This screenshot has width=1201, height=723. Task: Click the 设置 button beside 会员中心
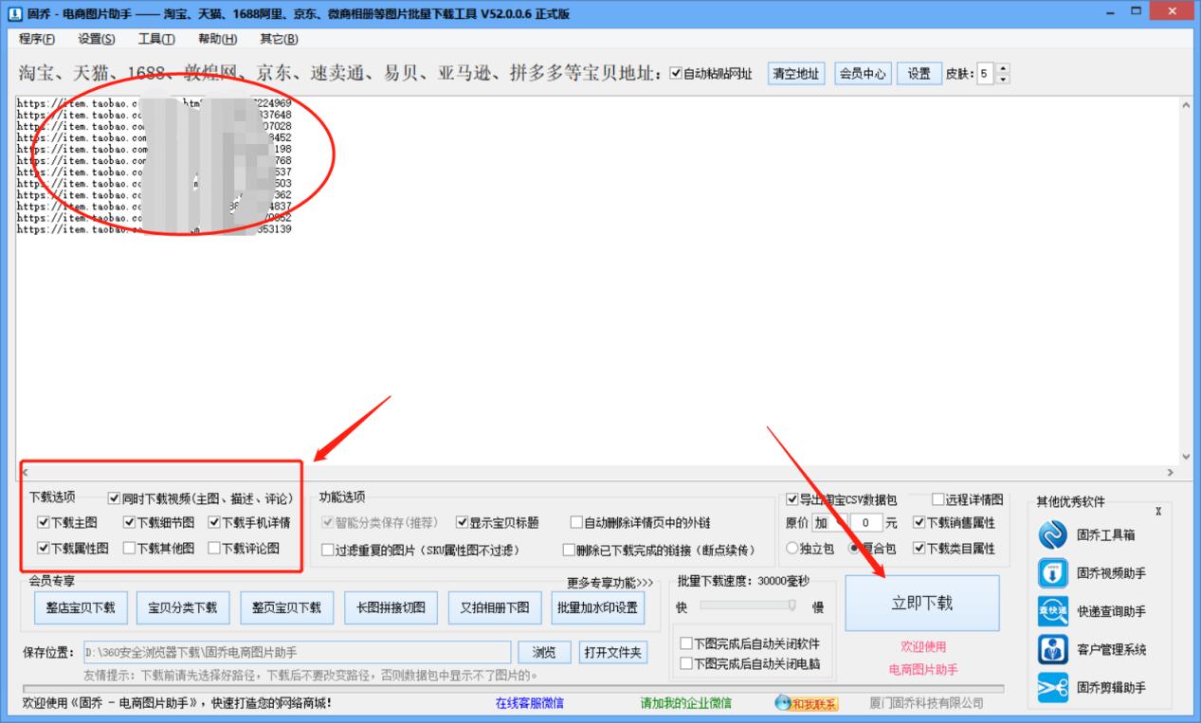click(x=919, y=74)
